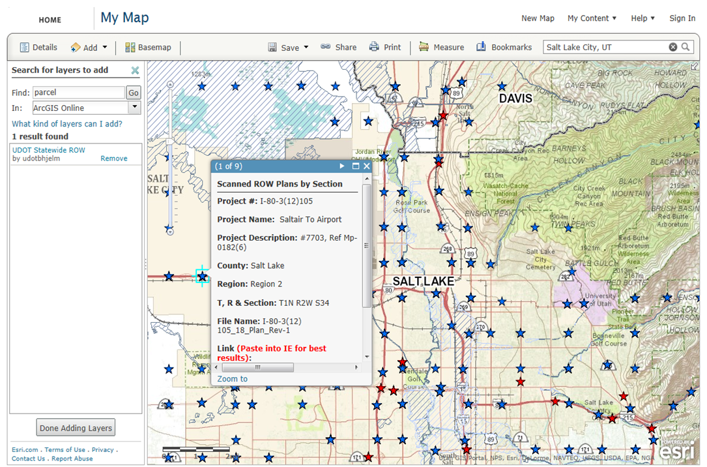This screenshot has height=467, width=707.
Task: Remove the UDOT Statewide ROW layer
Action: pos(113,158)
